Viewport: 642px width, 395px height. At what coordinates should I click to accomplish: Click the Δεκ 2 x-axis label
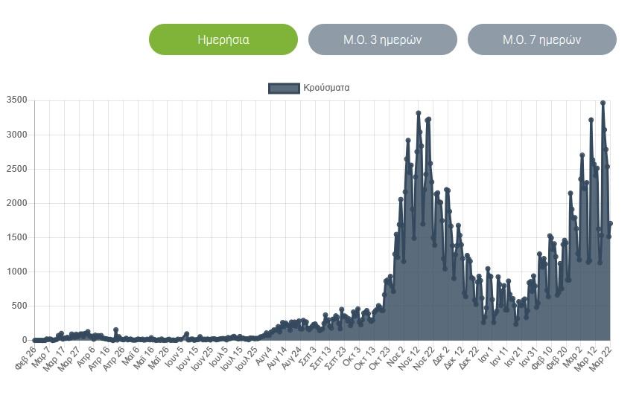coord(442,356)
